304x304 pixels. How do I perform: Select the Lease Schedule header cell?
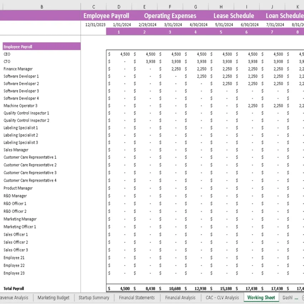234,16
